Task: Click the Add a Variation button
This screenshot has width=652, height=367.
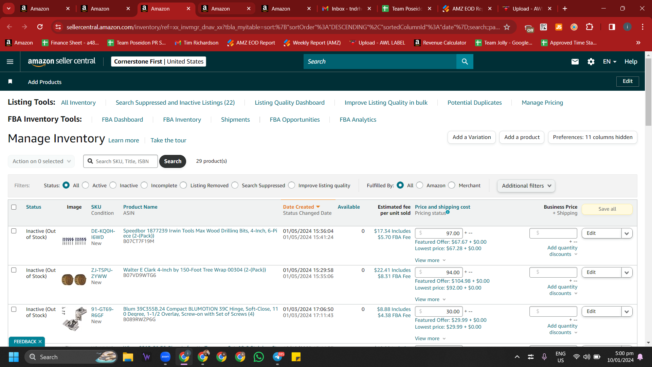Action: pos(472,137)
